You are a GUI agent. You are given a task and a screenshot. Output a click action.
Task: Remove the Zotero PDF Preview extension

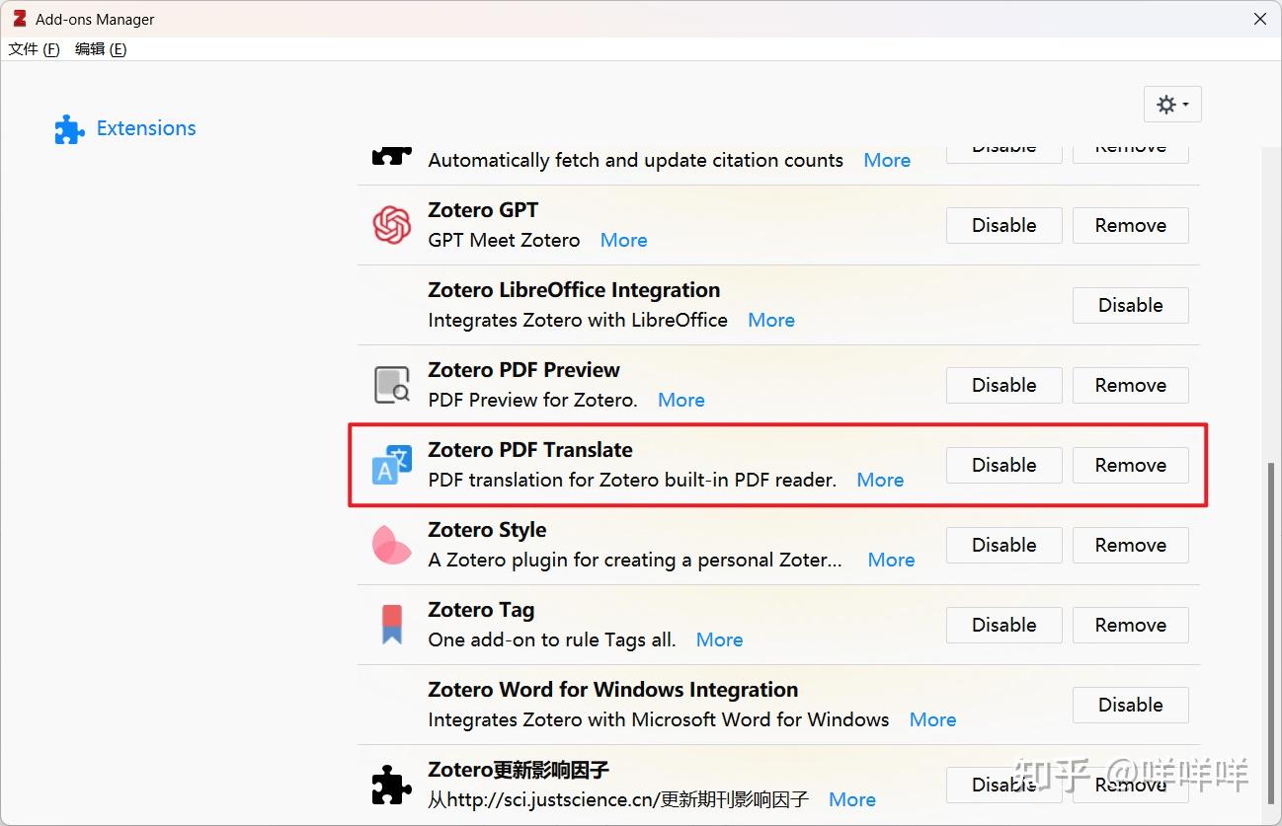click(1131, 385)
